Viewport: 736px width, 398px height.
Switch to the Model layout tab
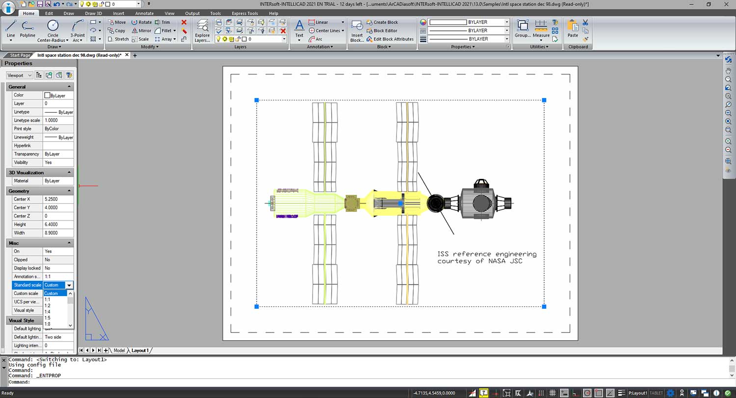[x=119, y=350]
